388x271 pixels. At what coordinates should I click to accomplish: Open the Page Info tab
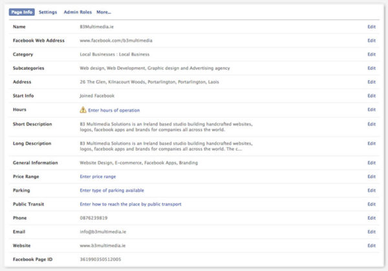tap(22, 12)
